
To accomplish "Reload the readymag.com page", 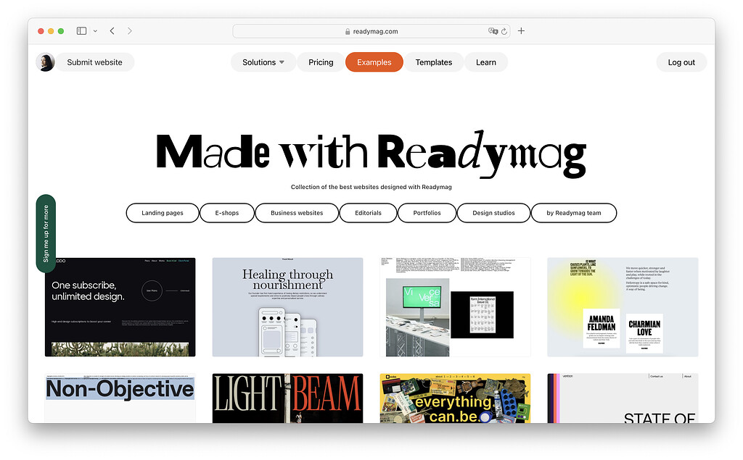I will (x=504, y=30).
